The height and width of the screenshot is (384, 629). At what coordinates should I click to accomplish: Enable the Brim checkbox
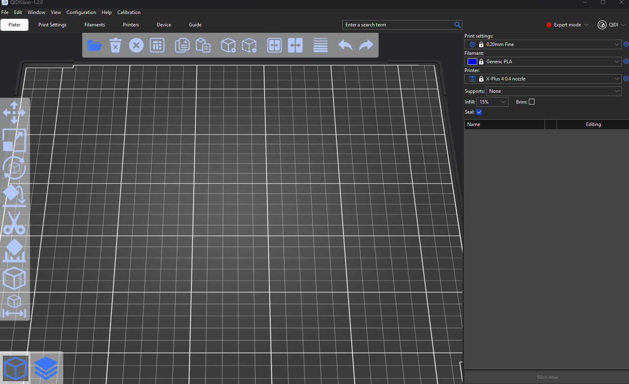[x=532, y=102]
